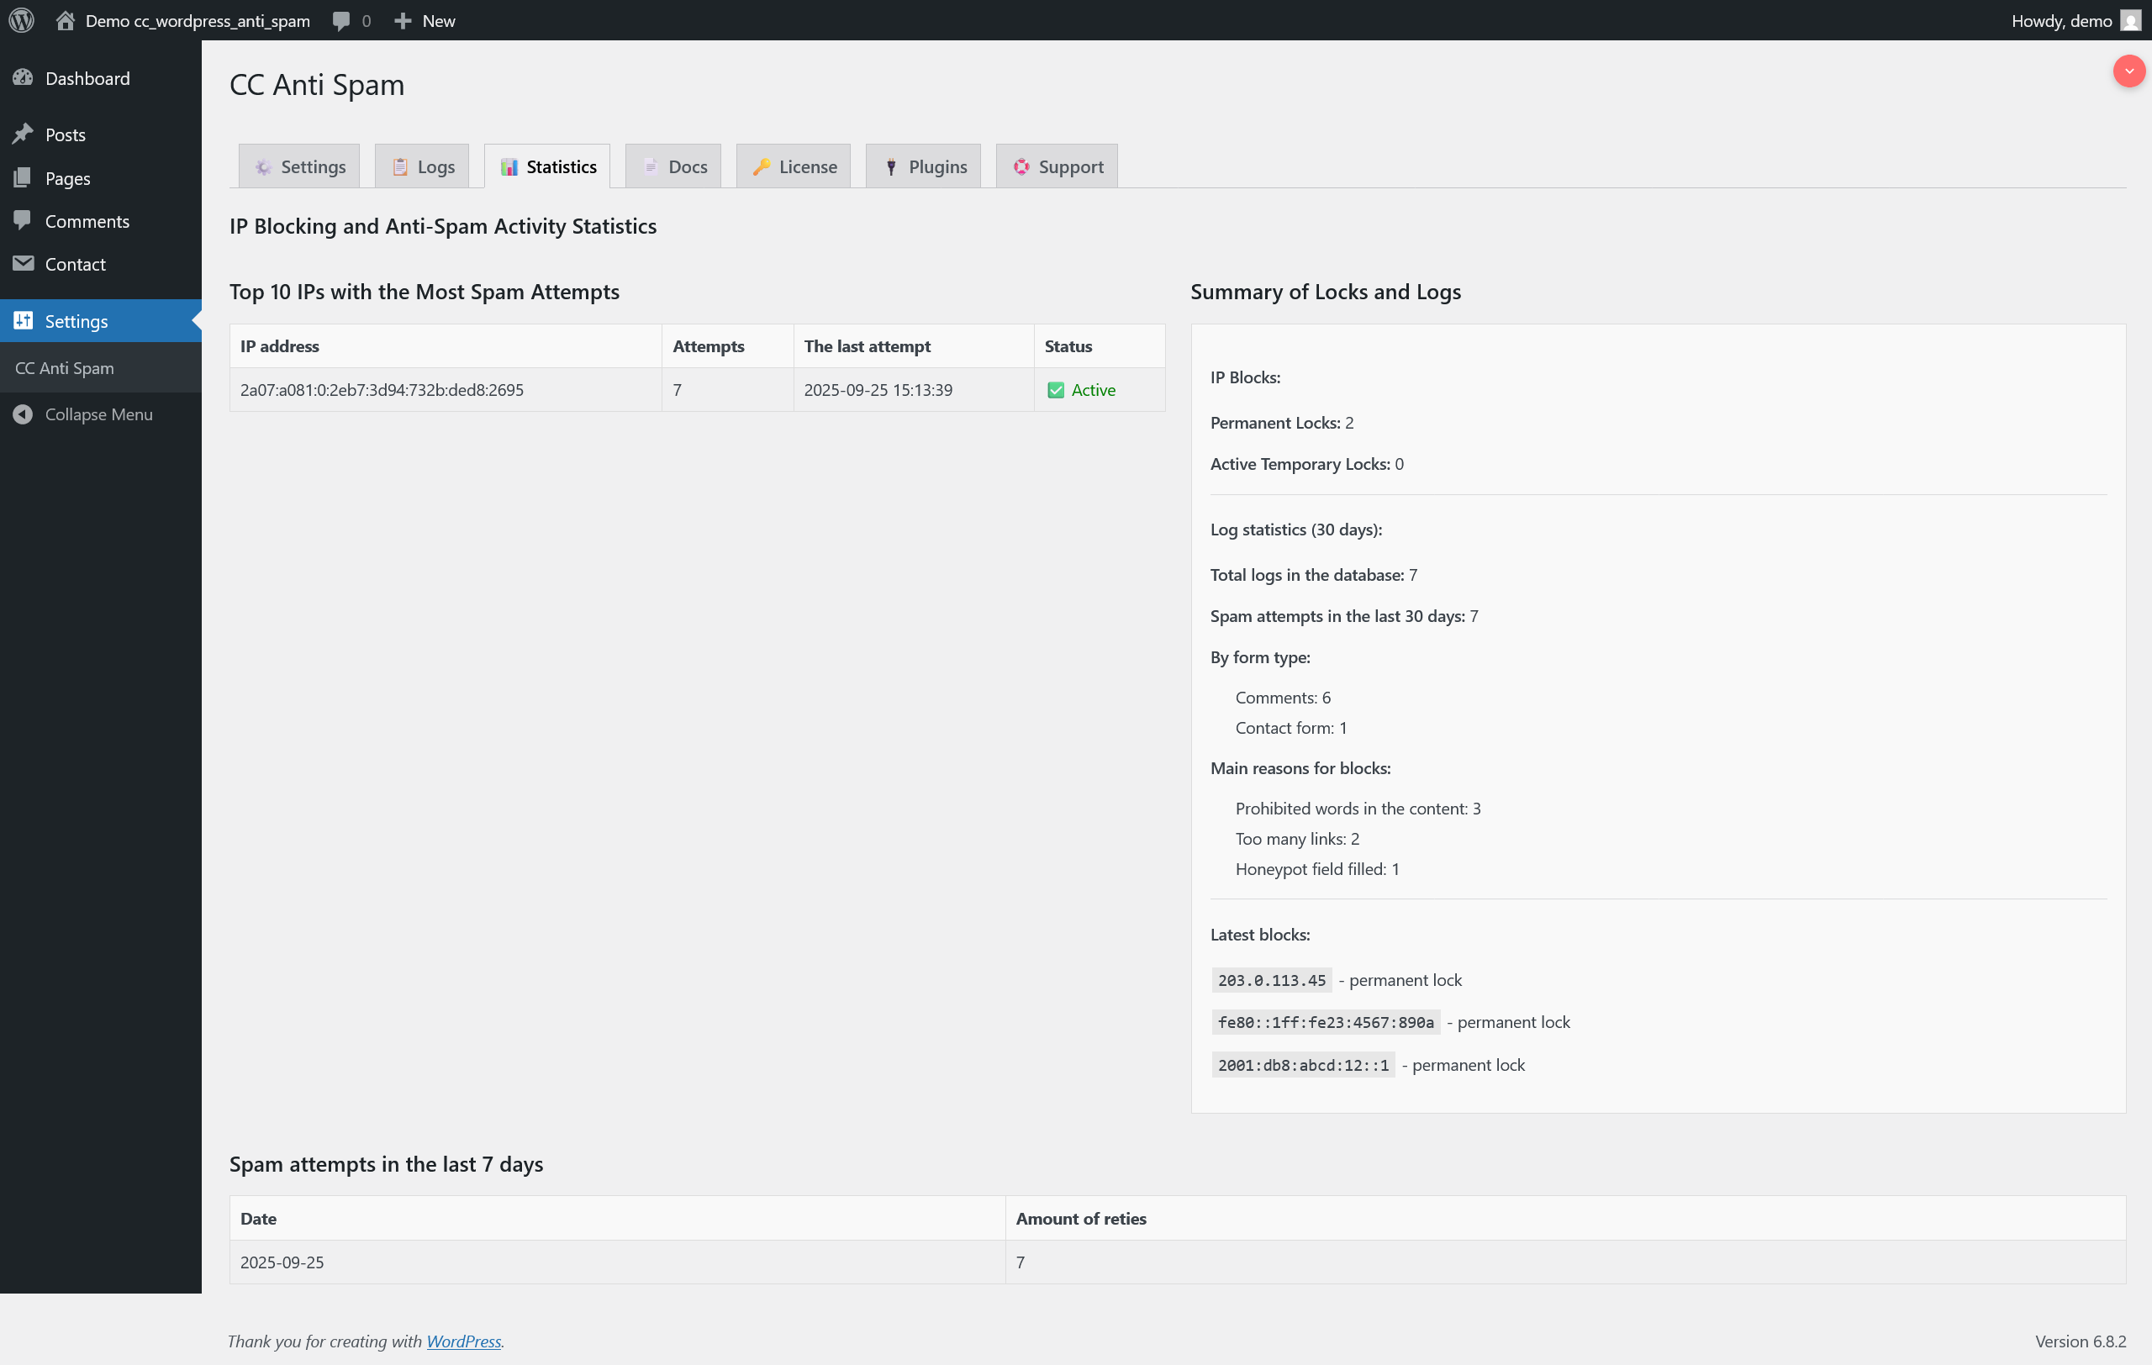Open the site via Demo cc_wordpress_anti_spam link

tap(198, 19)
